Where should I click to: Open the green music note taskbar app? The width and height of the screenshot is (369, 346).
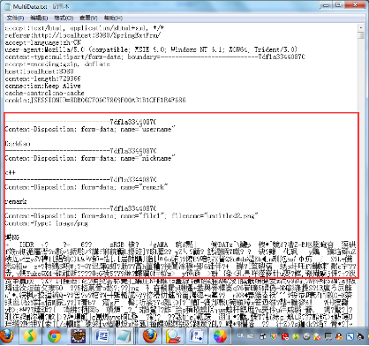tap(30, 336)
